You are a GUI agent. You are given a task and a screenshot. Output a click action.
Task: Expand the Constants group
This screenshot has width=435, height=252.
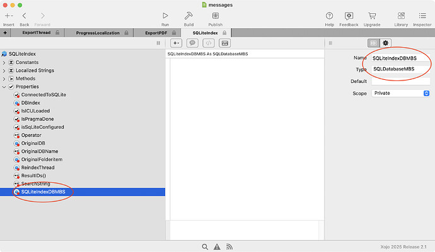pyautogui.click(x=4, y=63)
